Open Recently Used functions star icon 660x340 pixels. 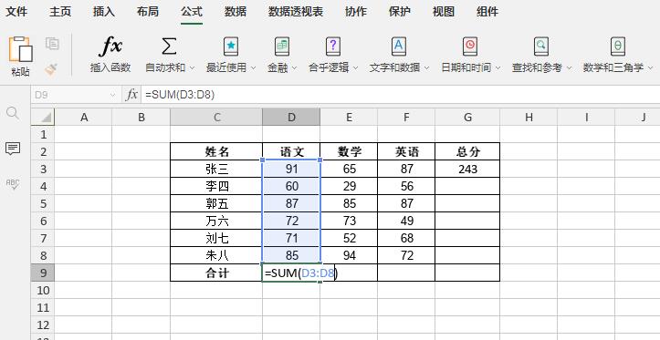231,46
